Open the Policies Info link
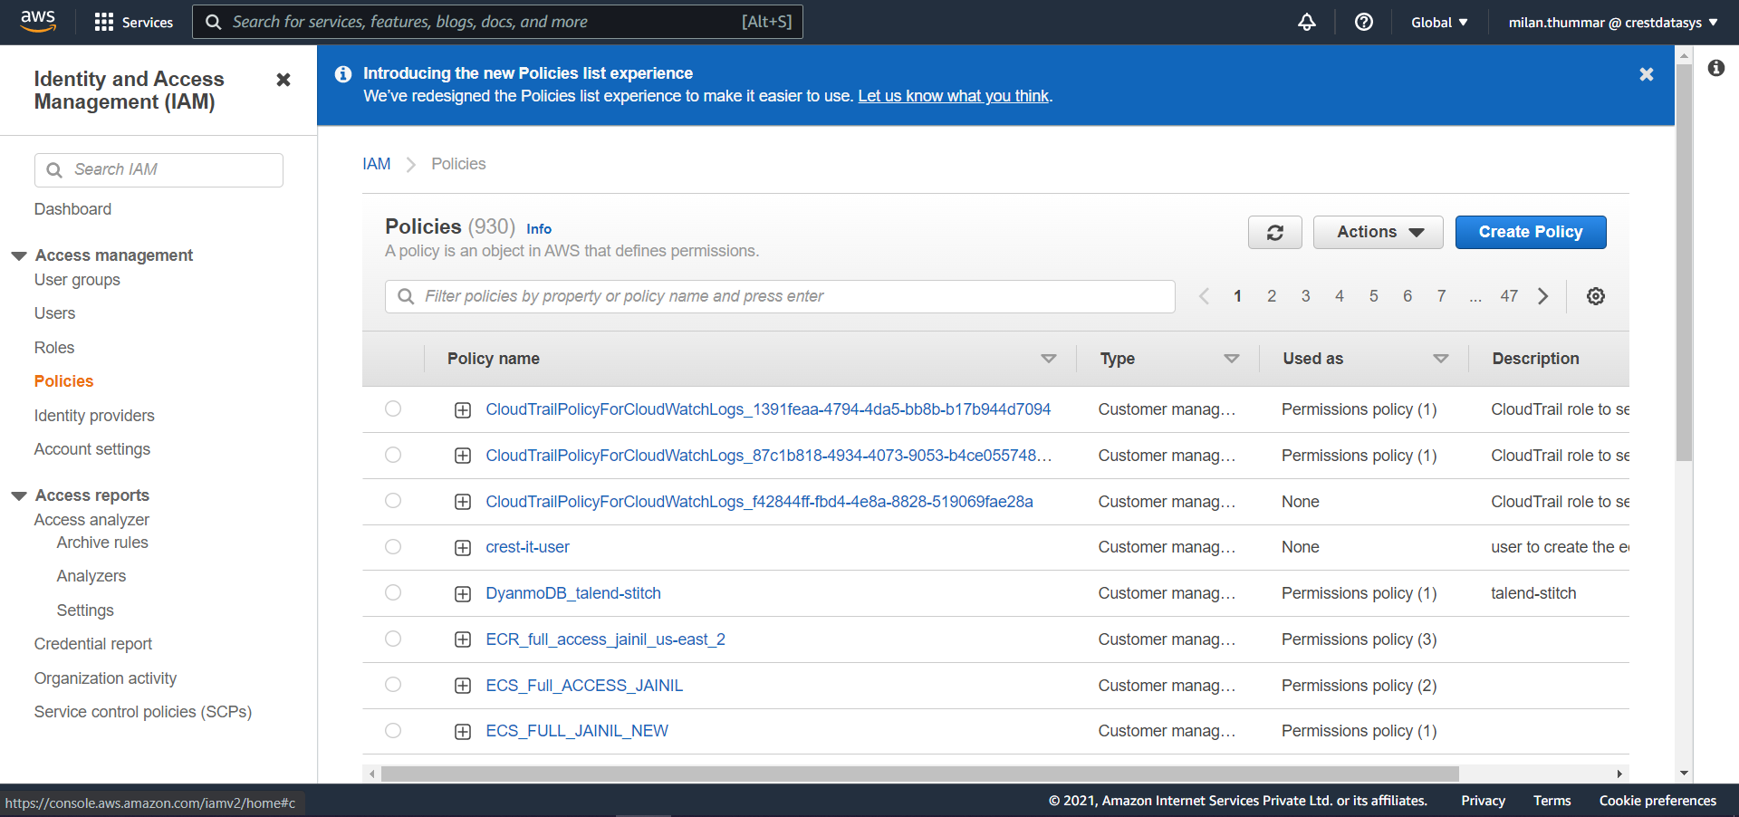This screenshot has width=1739, height=817. 539,229
